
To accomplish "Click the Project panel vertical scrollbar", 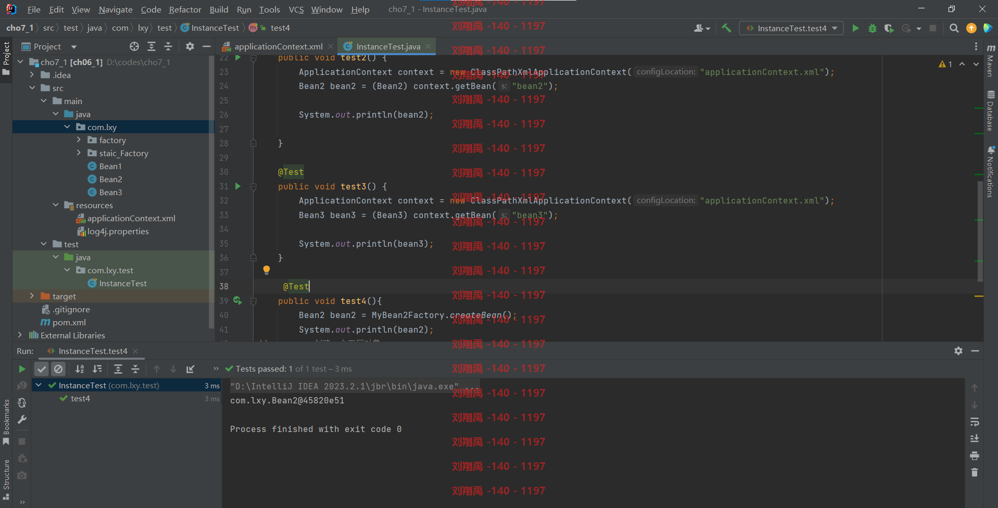I will click(211, 193).
